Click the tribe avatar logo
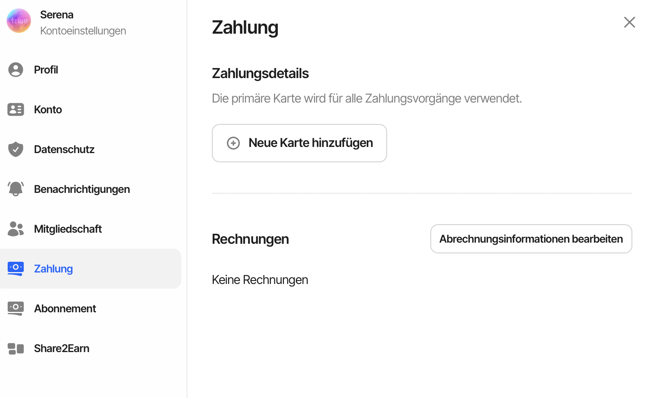This screenshot has height=398, width=653. coord(19,21)
